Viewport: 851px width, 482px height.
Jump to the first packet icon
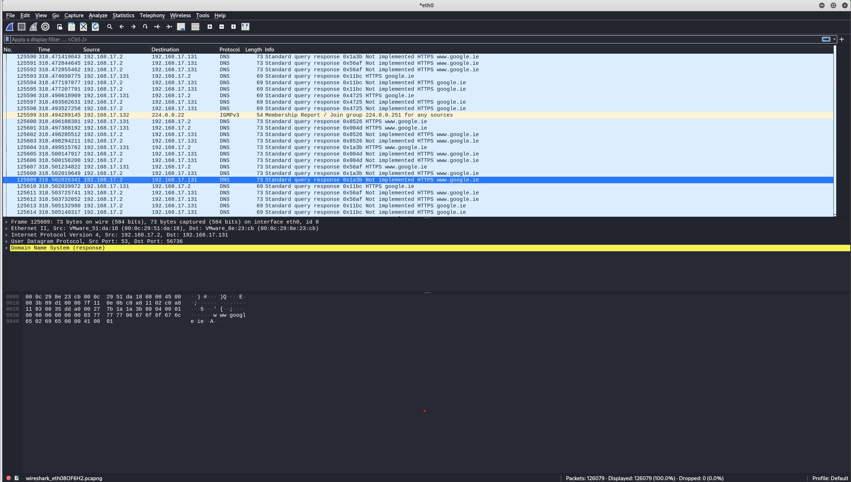pos(157,27)
